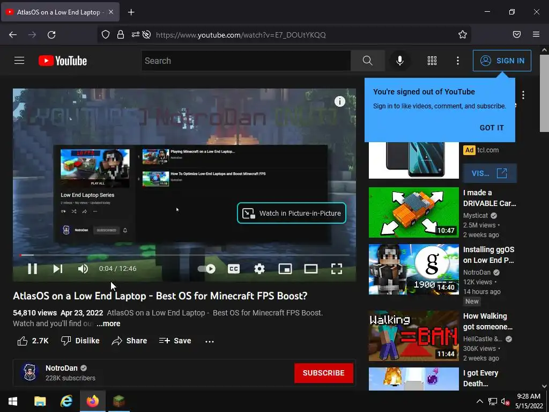Toggle closed captions CC
The width and height of the screenshot is (549, 412).
pos(234,269)
